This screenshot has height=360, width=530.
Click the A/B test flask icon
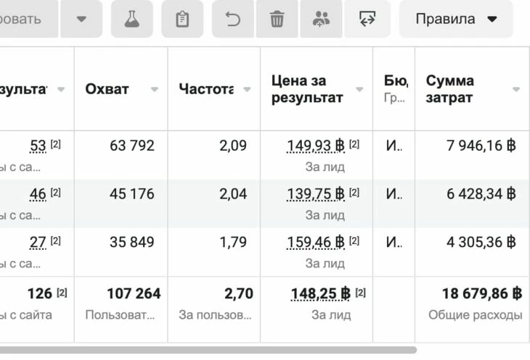click(131, 20)
